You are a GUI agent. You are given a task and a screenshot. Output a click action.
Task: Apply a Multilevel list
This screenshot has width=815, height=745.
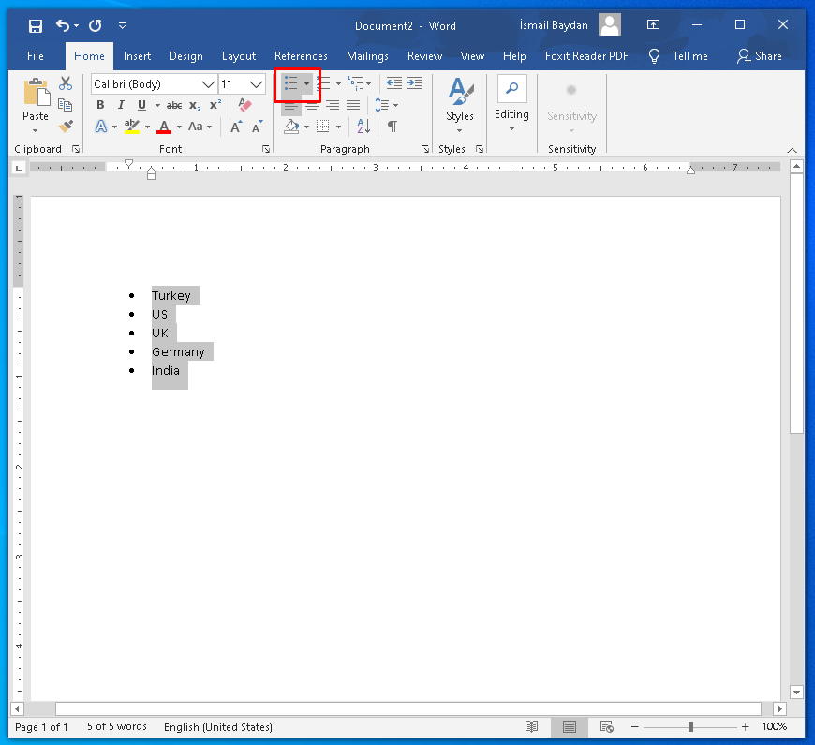[356, 83]
